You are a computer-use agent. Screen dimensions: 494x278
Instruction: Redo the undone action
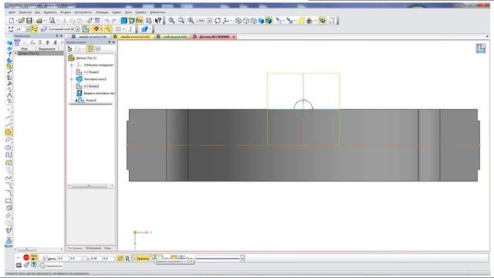[114, 21]
